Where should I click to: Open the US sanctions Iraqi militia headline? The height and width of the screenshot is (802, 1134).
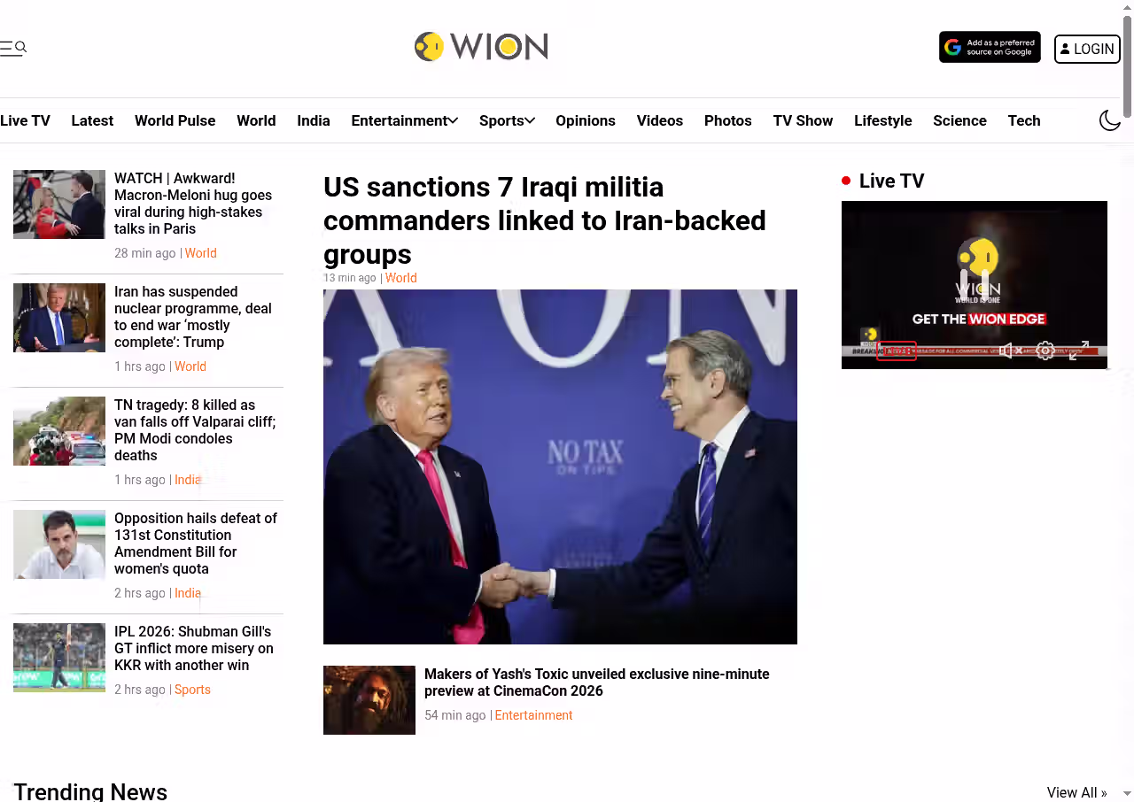[x=545, y=220]
